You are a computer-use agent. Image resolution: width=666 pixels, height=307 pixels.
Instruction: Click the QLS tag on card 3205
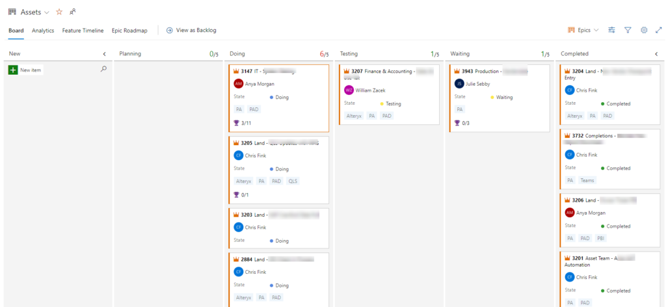pyautogui.click(x=293, y=181)
